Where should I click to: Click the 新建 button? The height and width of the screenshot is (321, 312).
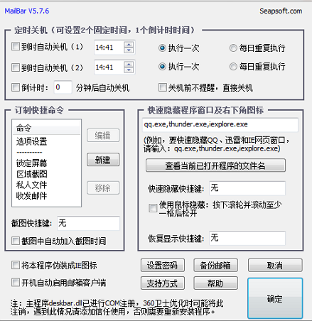(103, 160)
